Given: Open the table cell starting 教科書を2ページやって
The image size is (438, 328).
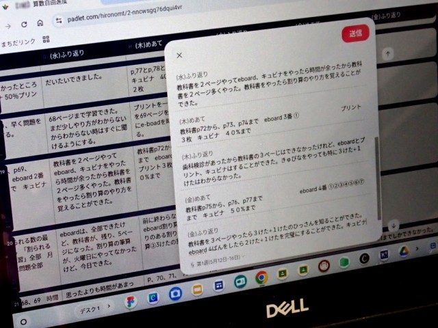Looking at the screenshot, I should point(94,184).
